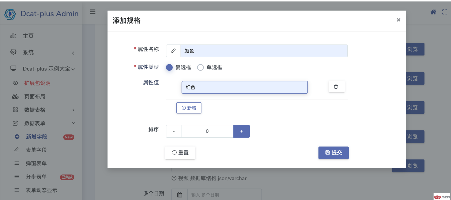Toggle the hamburger sidebar menu icon
Screen dimensions: 451x200
click(93, 12)
